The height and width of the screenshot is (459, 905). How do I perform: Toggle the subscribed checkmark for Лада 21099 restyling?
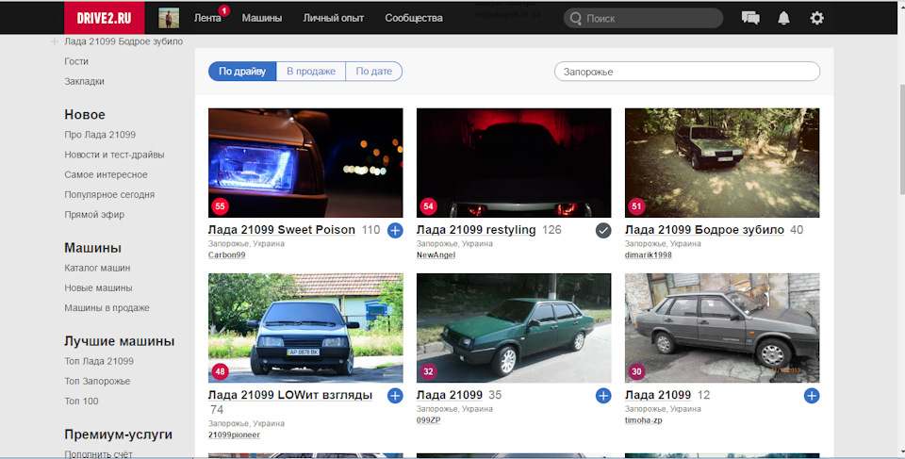603,230
